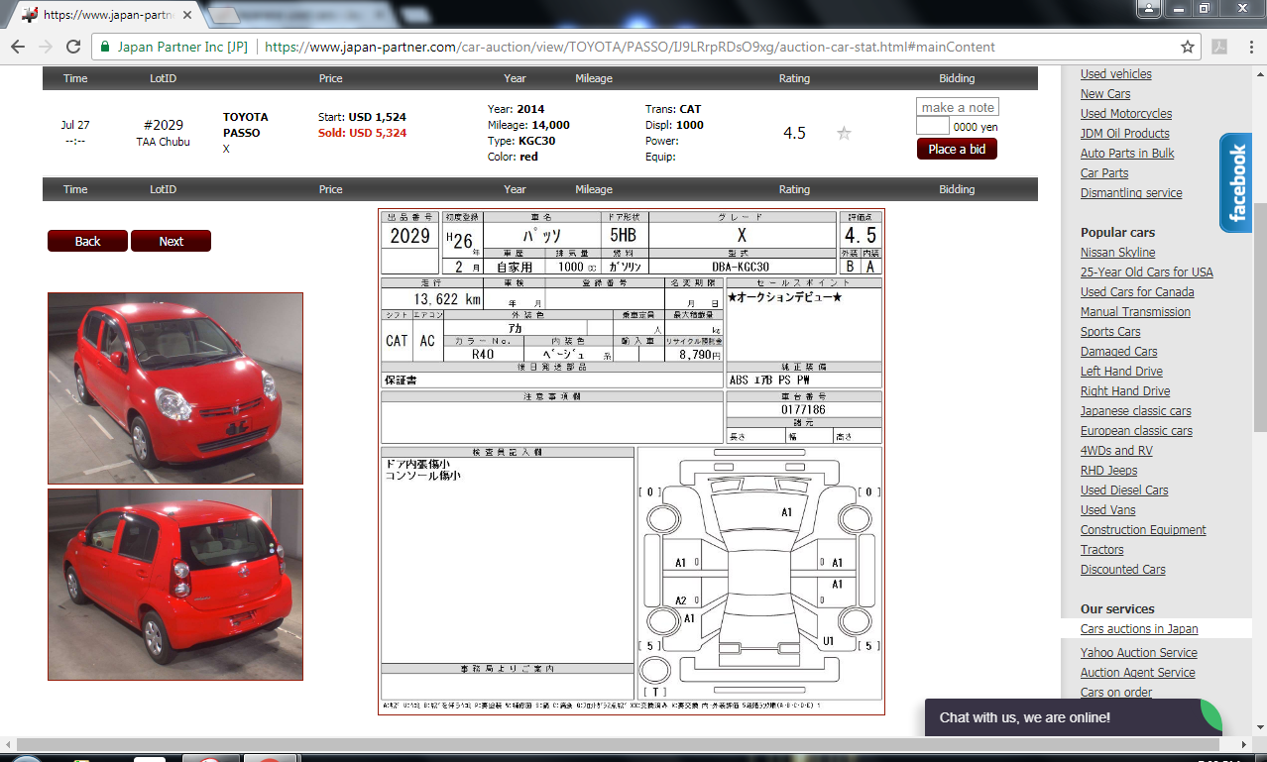Click the browser back arrow
This screenshot has width=1267, height=762.
point(18,47)
